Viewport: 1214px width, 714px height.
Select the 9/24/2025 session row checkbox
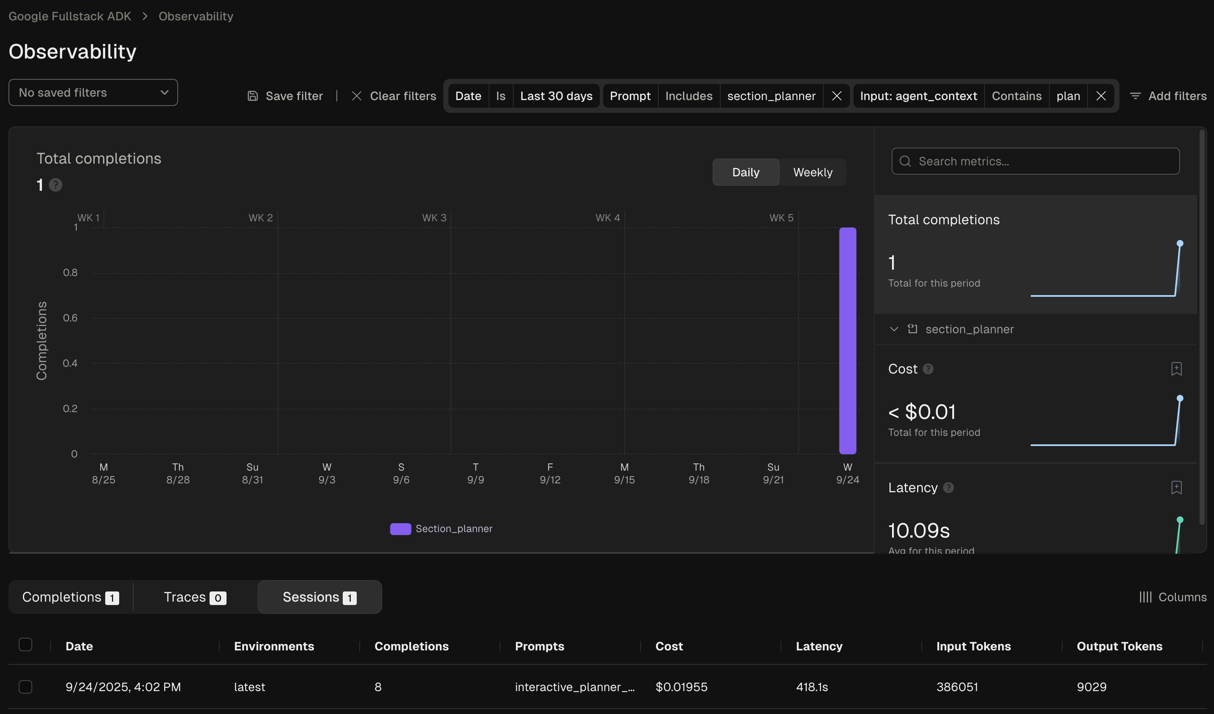point(25,686)
